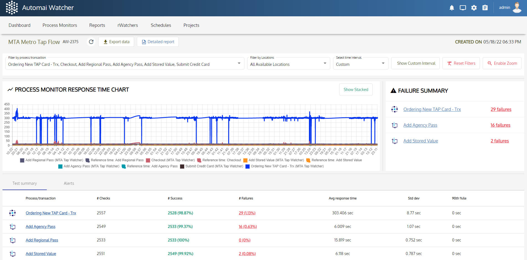
Task: Click the monitor icon in the top bar
Action: point(463,7)
